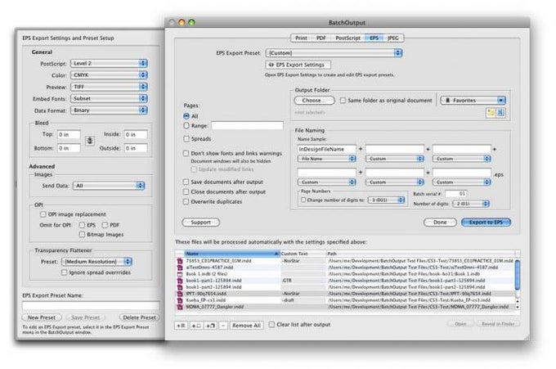Screen dimensions: 556x369
Task: Click Remove All button
Action: [x=246, y=326]
